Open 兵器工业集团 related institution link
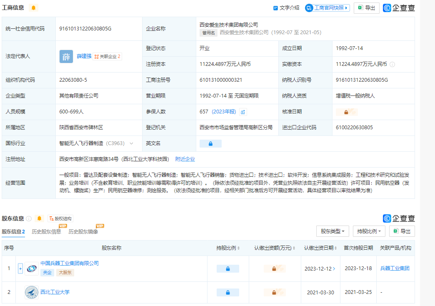 tap(395, 268)
